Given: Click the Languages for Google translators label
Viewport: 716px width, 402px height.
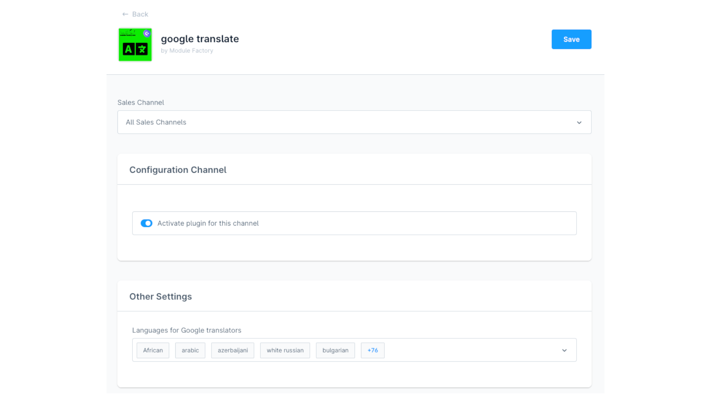Looking at the screenshot, I should point(187,330).
